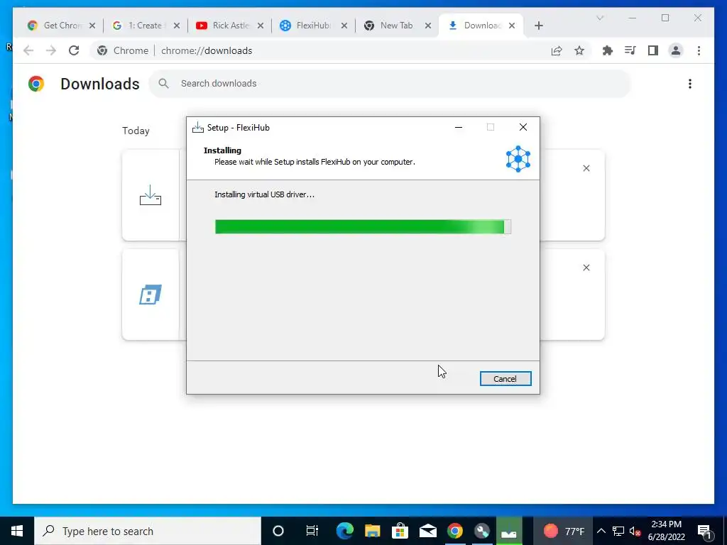Screen dimensions: 727x545
Task: Go back in Chrome
Action: coord(28,50)
